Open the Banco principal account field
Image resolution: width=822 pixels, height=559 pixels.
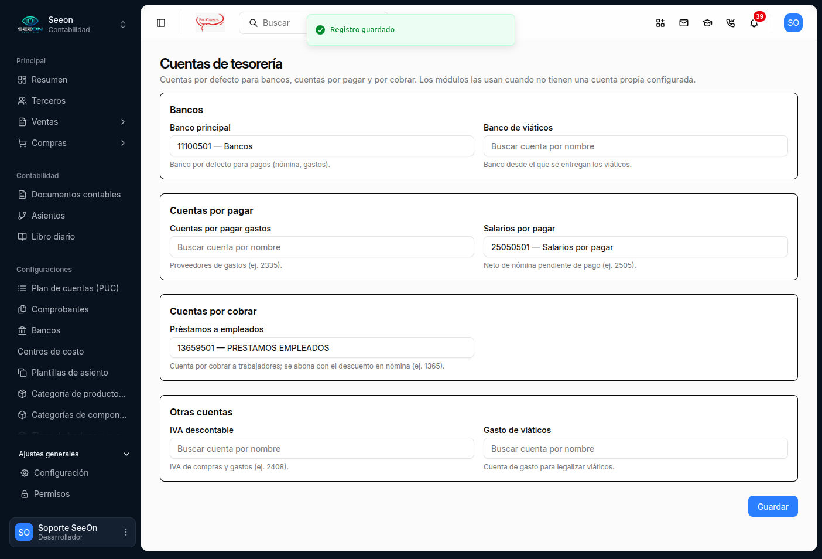click(x=322, y=146)
